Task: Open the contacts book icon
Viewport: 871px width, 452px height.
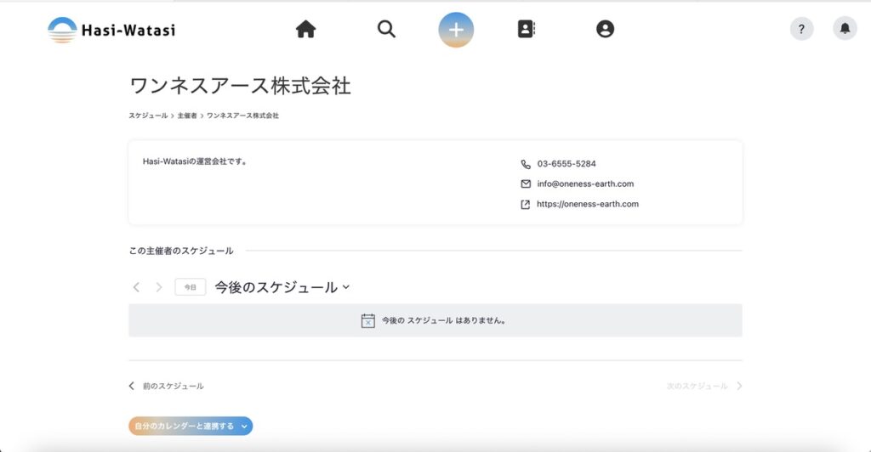Action: (x=527, y=30)
